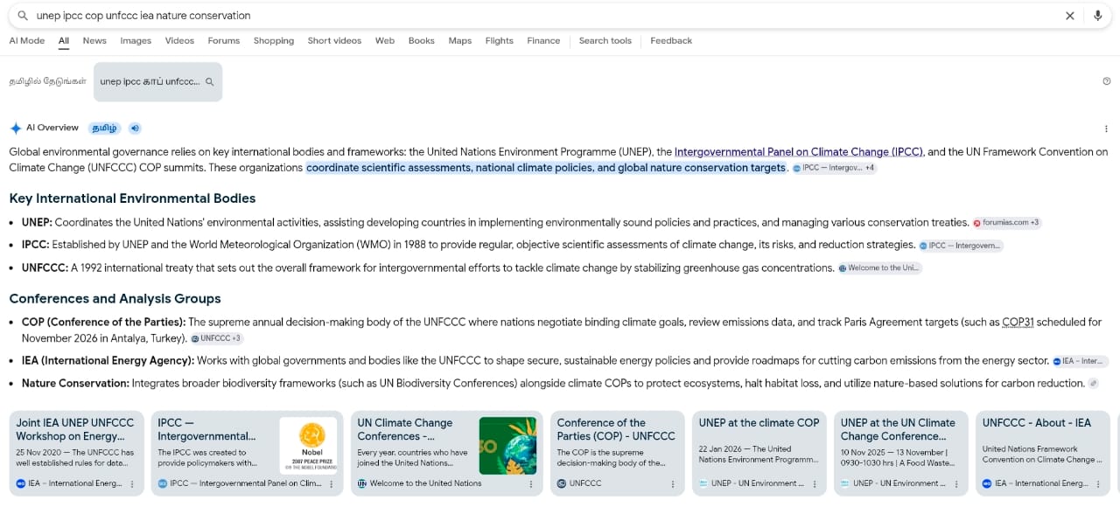Screen dimensions: 1120x507
Task: Click the COP31 underlined link
Action: click(1018, 323)
